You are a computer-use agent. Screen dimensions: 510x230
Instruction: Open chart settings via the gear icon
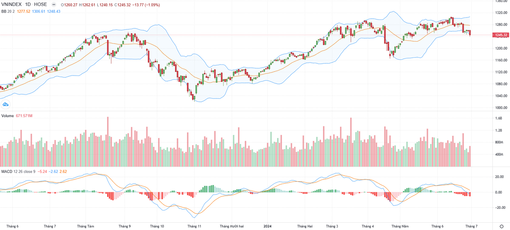501,226
